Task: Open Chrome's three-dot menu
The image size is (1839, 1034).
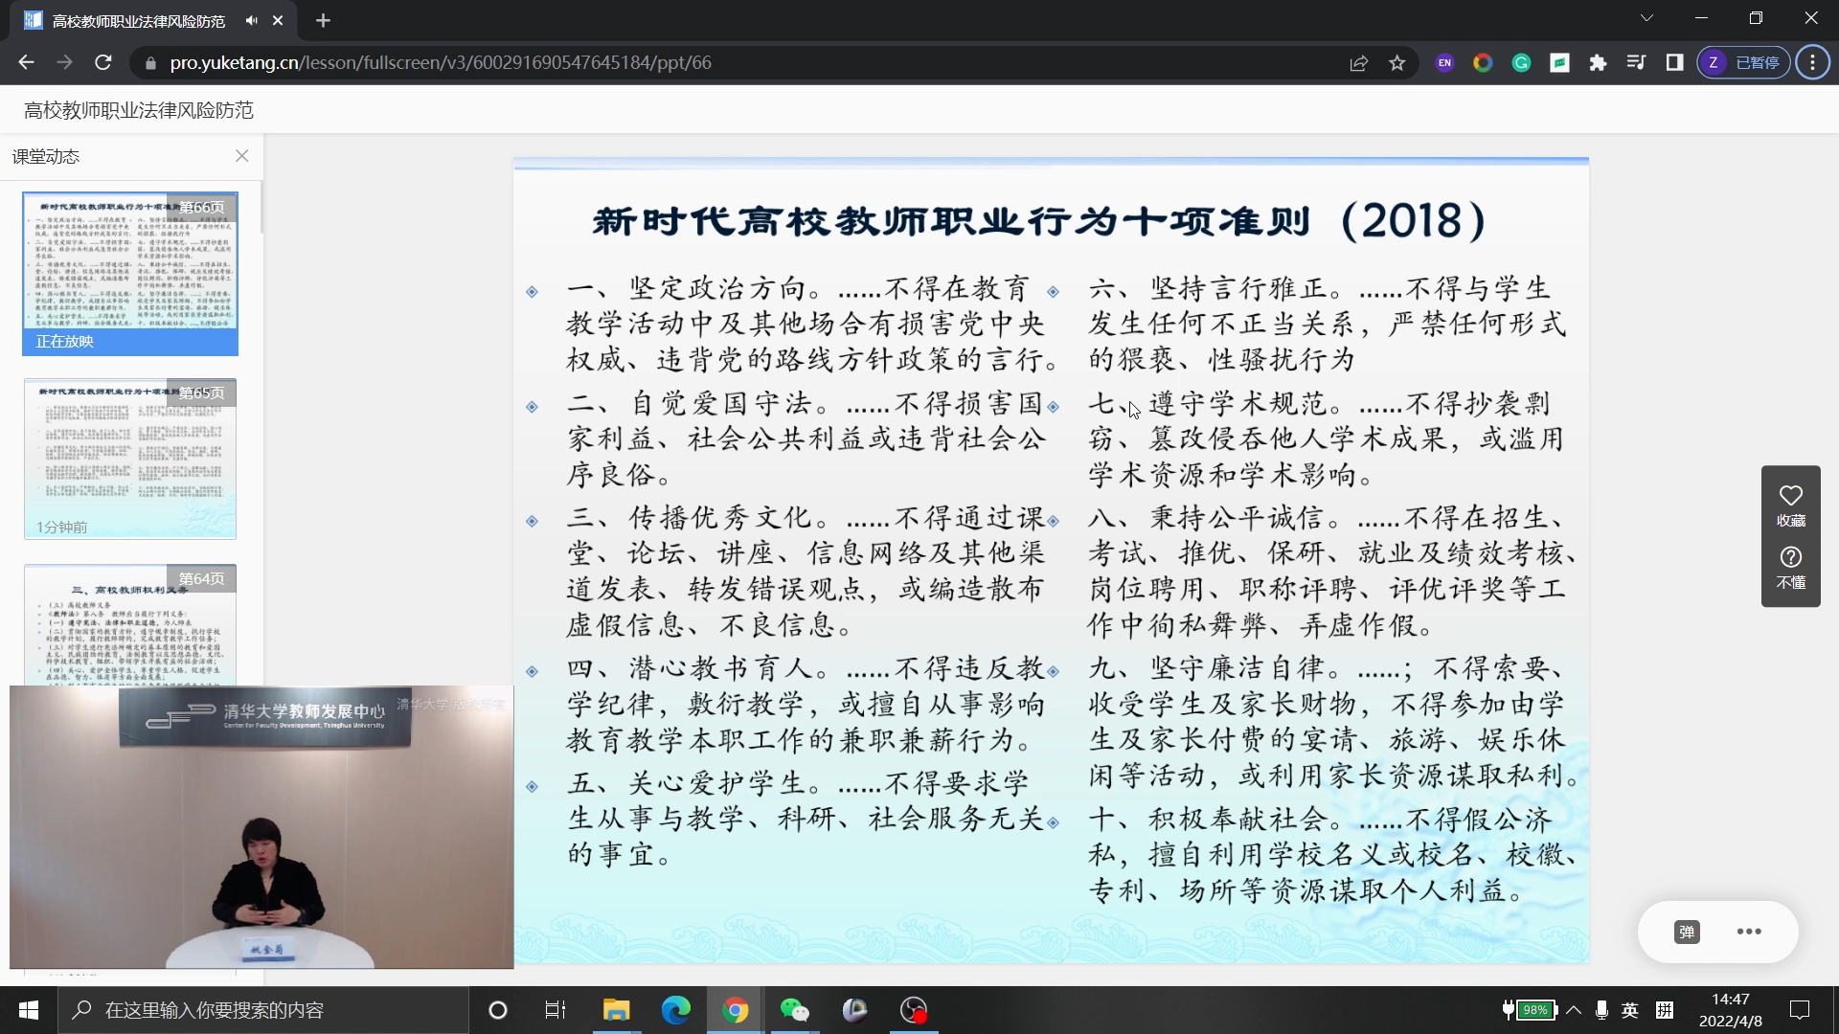Action: pyautogui.click(x=1812, y=63)
